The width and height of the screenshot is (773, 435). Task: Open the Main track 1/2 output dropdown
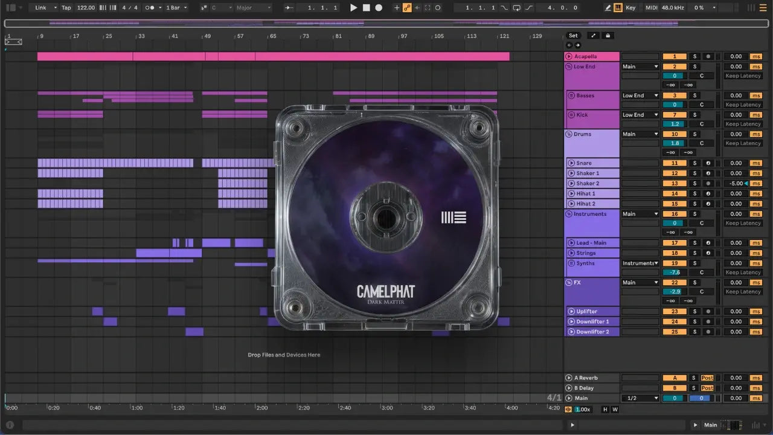coord(640,399)
